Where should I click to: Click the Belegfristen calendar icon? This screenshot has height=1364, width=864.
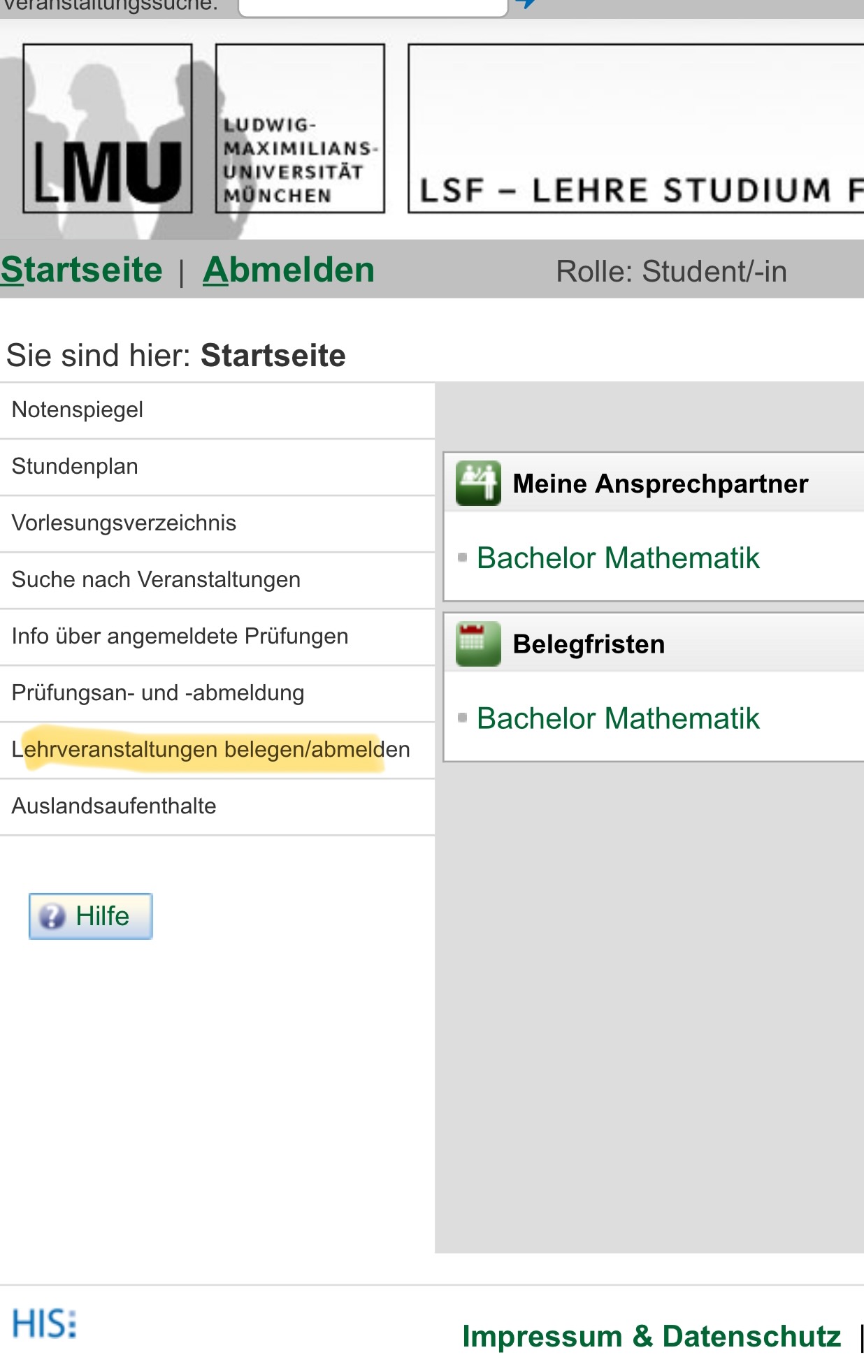click(x=478, y=643)
